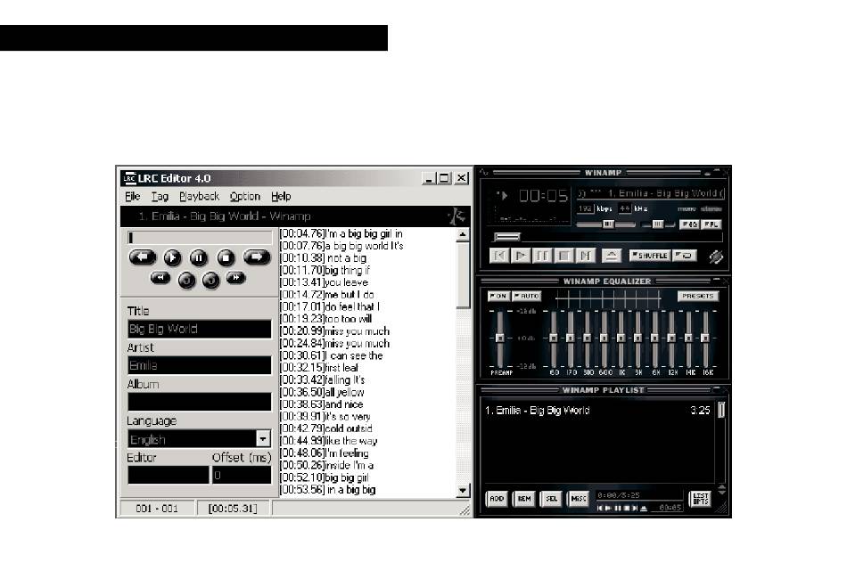Click the playlist time counter 0:00/3:25
Image resolution: width=847 pixels, height=579 pixels.
coord(619,494)
